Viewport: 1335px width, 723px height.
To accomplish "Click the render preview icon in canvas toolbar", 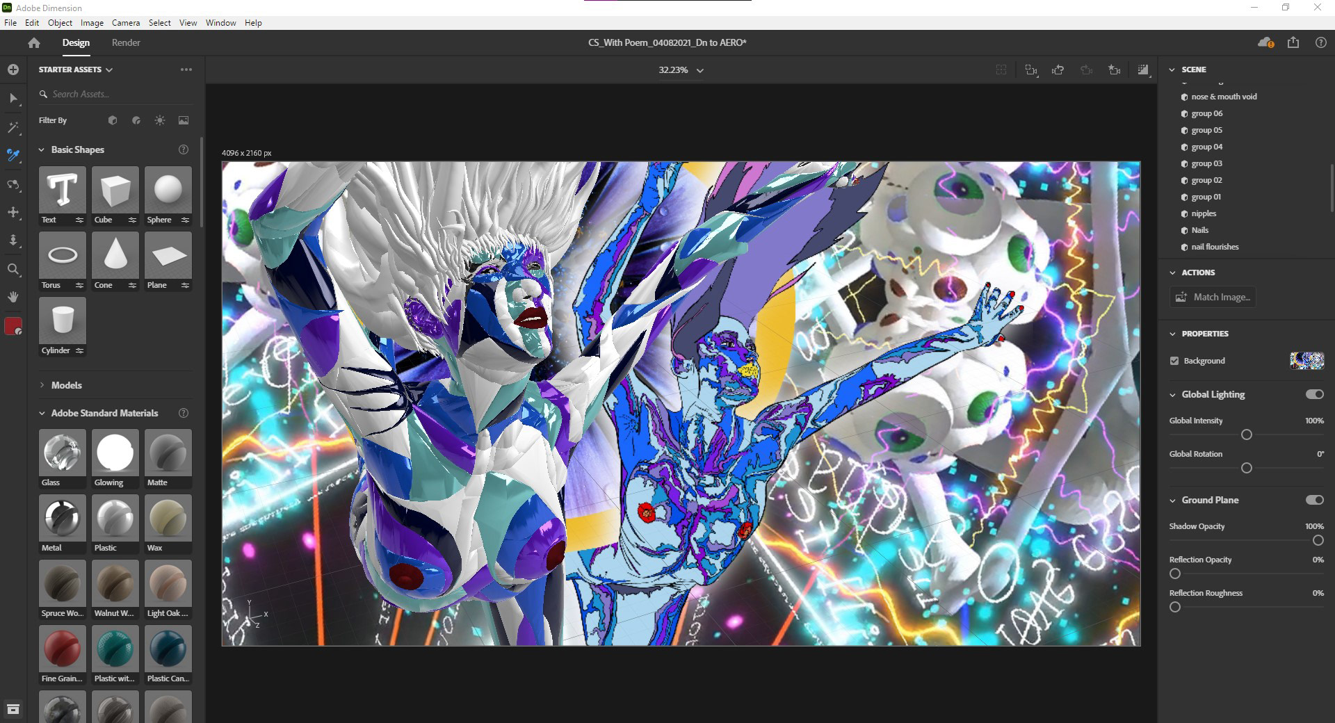I will tap(1143, 70).
